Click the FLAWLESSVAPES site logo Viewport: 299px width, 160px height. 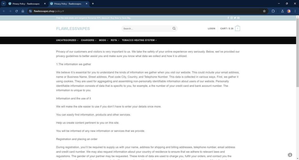click(73, 29)
